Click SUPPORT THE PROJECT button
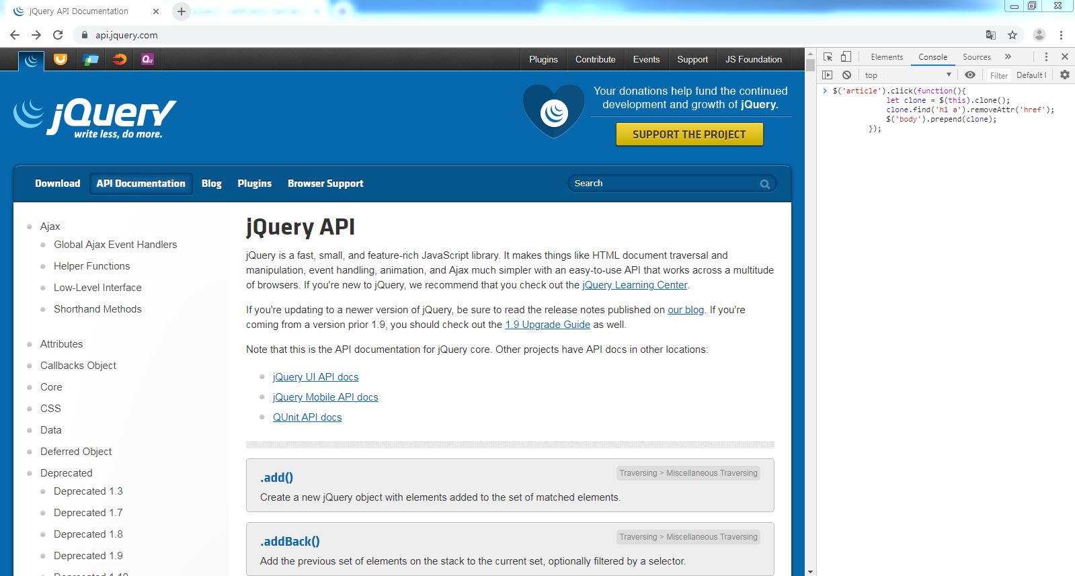Image resolution: width=1075 pixels, height=576 pixels. click(x=690, y=134)
